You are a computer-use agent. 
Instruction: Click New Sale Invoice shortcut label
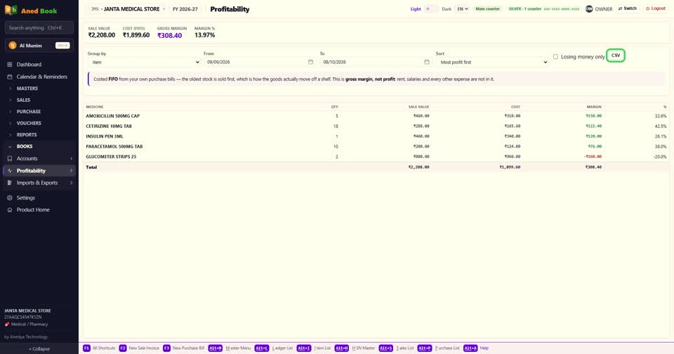[x=143, y=348]
